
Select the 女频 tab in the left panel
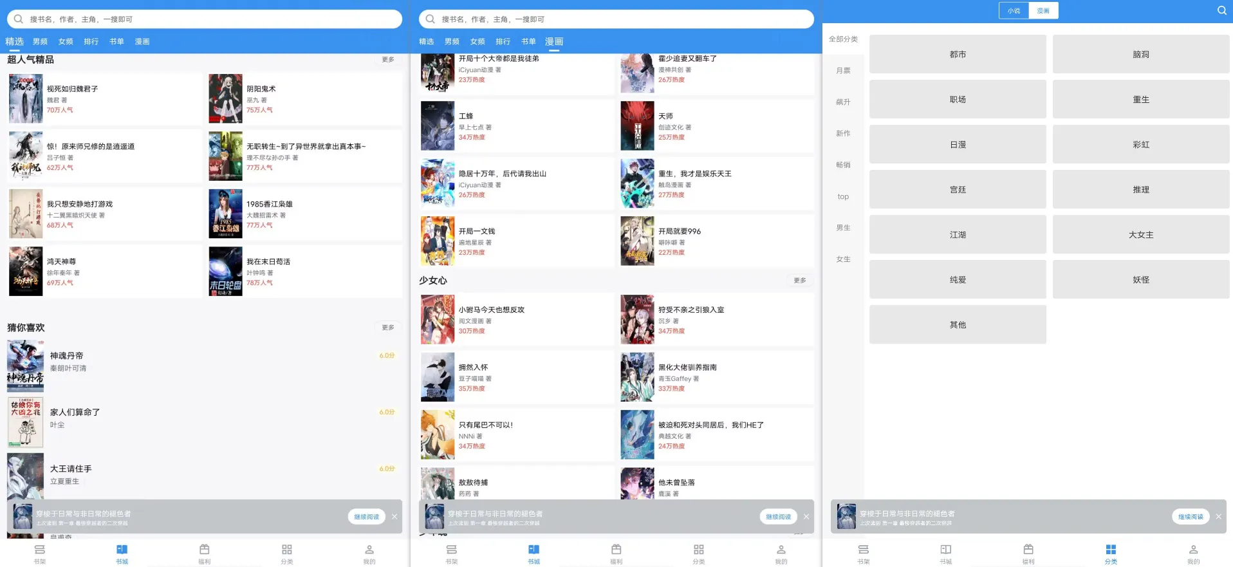(x=66, y=41)
